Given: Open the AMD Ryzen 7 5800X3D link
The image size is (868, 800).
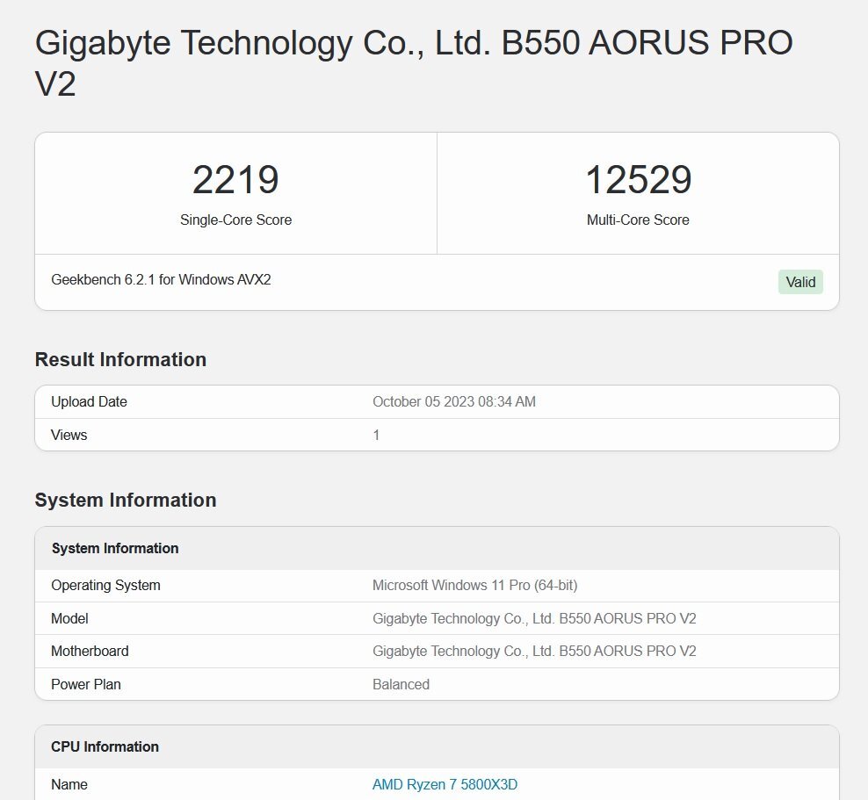Looking at the screenshot, I should point(445,784).
